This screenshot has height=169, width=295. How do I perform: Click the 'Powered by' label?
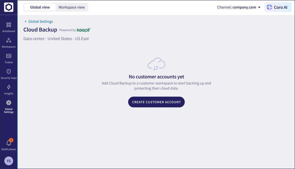click(x=68, y=30)
